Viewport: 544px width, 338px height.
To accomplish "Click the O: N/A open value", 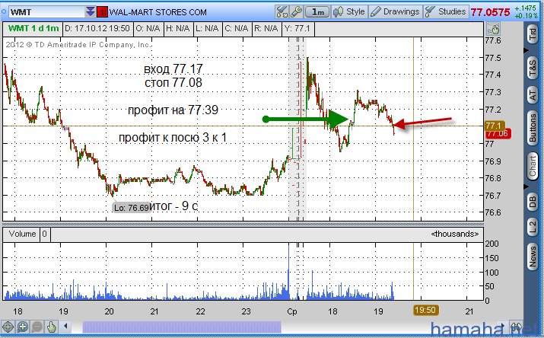I will pos(148,29).
